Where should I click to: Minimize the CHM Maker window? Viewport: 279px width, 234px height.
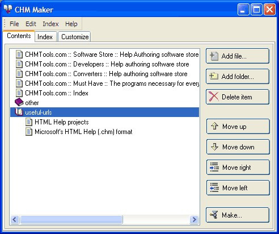point(243,9)
